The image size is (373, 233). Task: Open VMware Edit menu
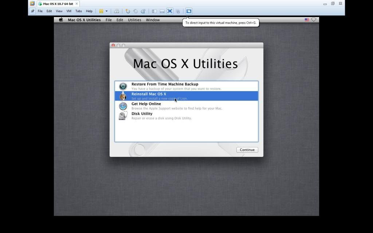(x=49, y=11)
